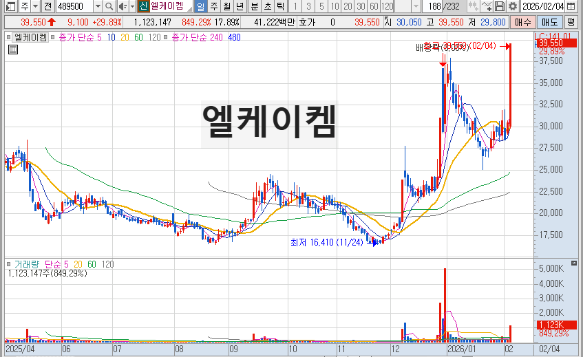Screen dimensions: 583x357
Task: Click the blue 10 moving average label
Action: click(x=112, y=38)
